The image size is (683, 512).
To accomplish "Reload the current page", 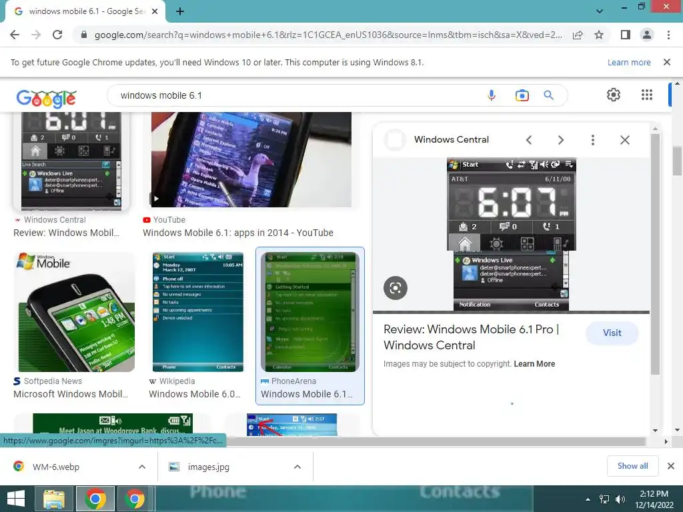I will pyautogui.click(x=57, y=35).
